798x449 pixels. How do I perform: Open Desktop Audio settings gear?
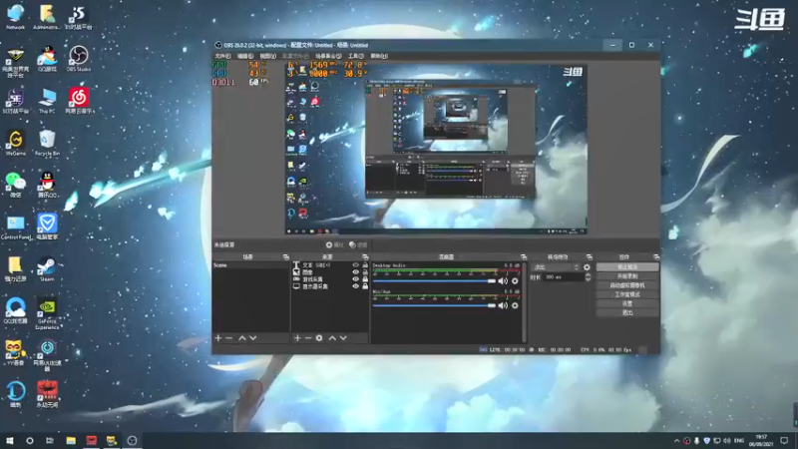pos(515,281)
